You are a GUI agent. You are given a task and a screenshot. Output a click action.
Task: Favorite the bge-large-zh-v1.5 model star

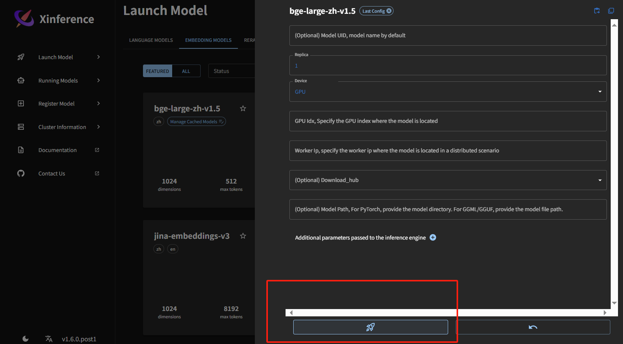(243, 109)
